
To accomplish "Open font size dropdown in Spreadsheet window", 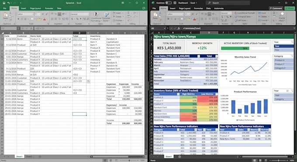I will (x=40, y=14).
